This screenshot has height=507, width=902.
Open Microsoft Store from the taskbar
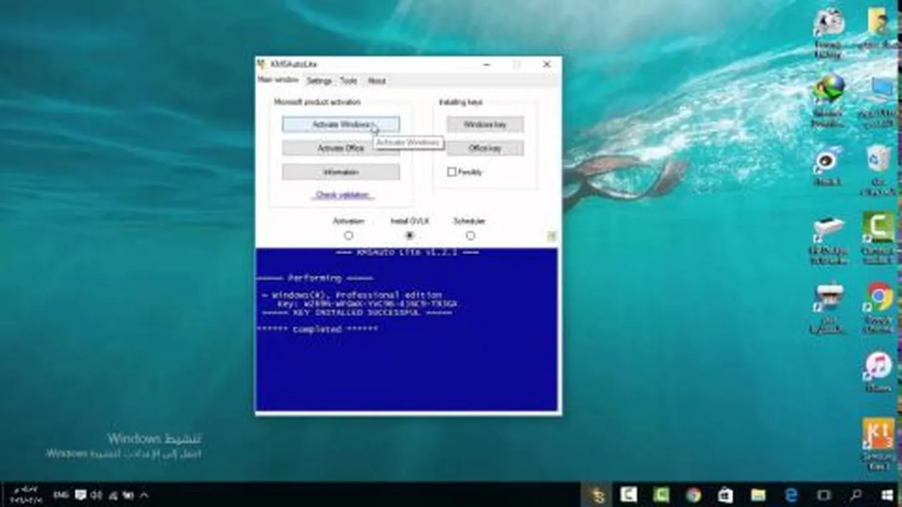[726, 494]
